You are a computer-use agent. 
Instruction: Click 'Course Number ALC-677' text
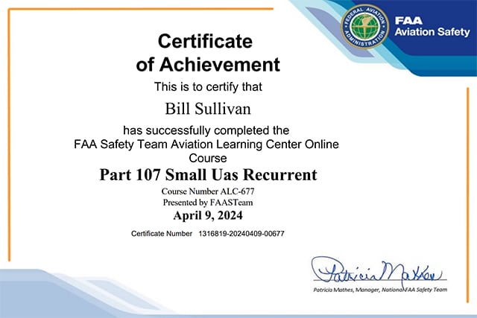208,191
